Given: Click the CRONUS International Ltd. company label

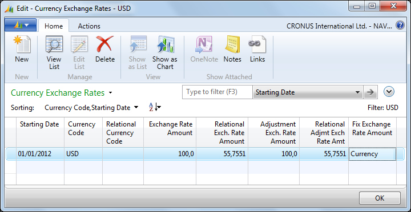Looking at the screenshot, I should coord(340,26).
